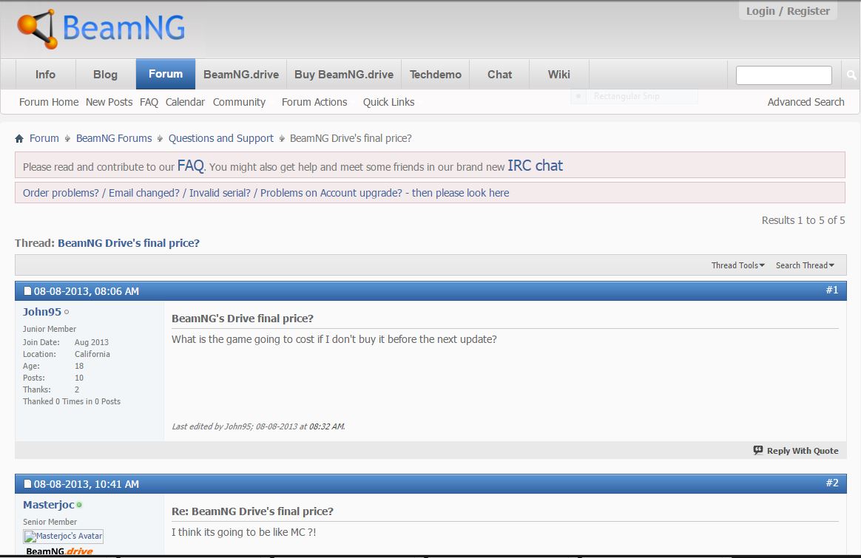Click 'I think its going to be like MC ?!' text
Viewport: 861px width, 558px height.
[244, 532]
